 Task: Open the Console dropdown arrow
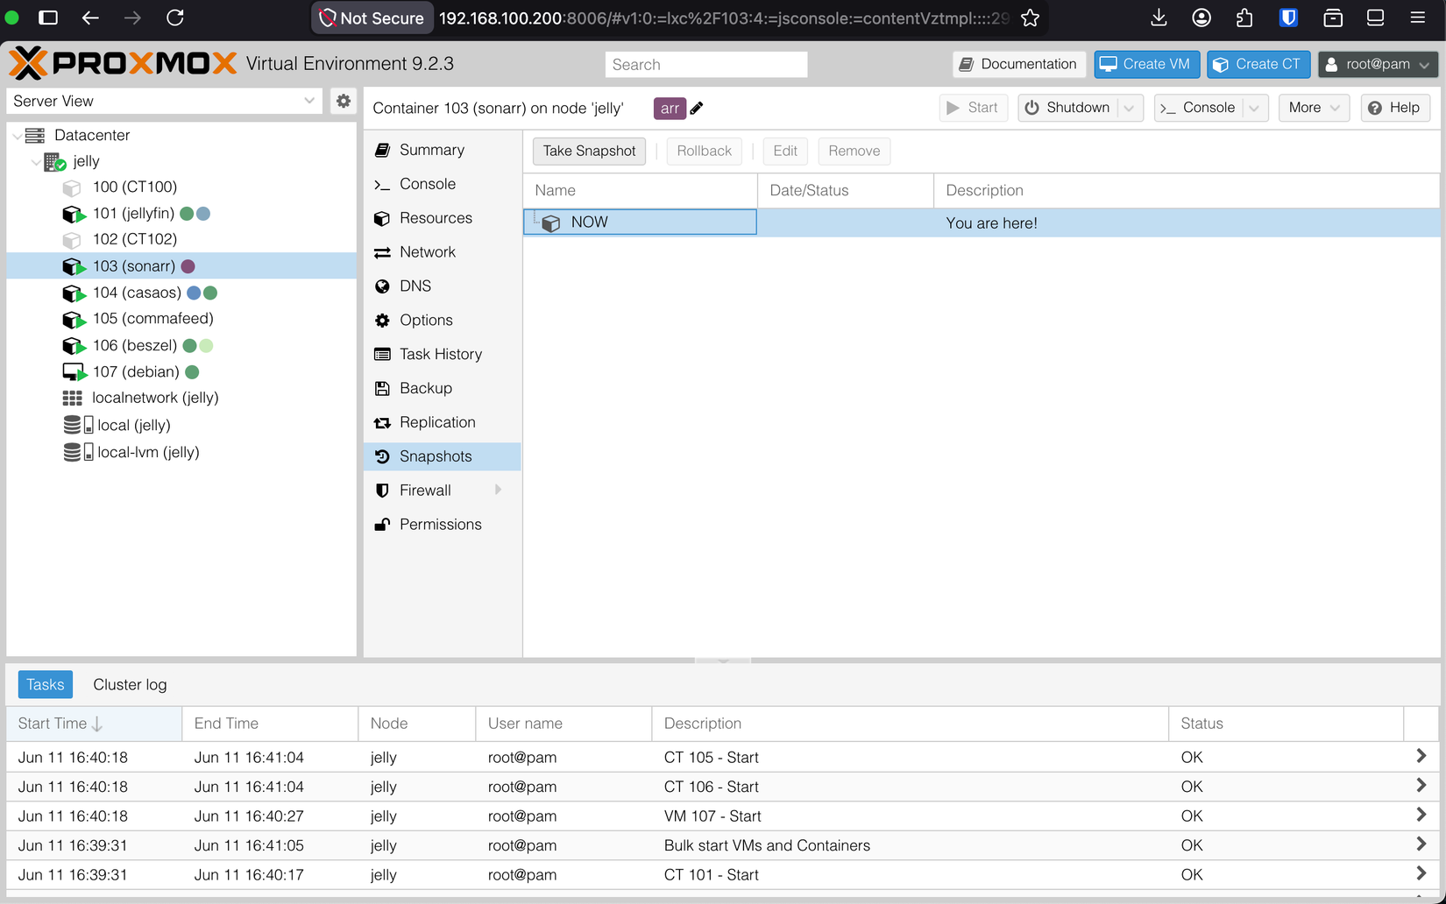[1255, 108]
